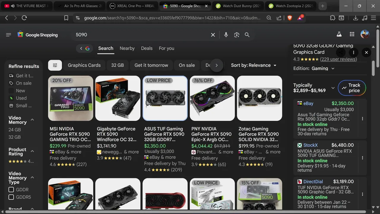
Task: Open more options for StockX offer
Action: (362, 158)
